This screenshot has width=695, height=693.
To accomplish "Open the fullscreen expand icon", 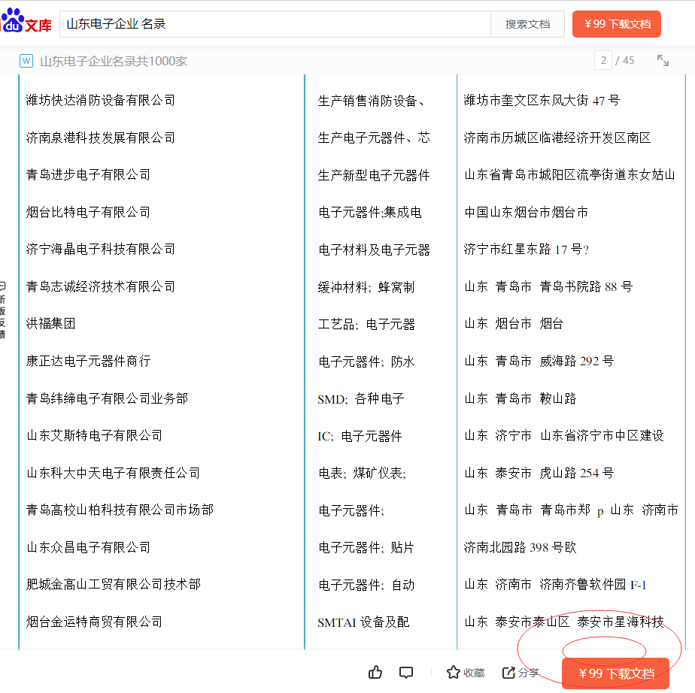I will [663, 61].
